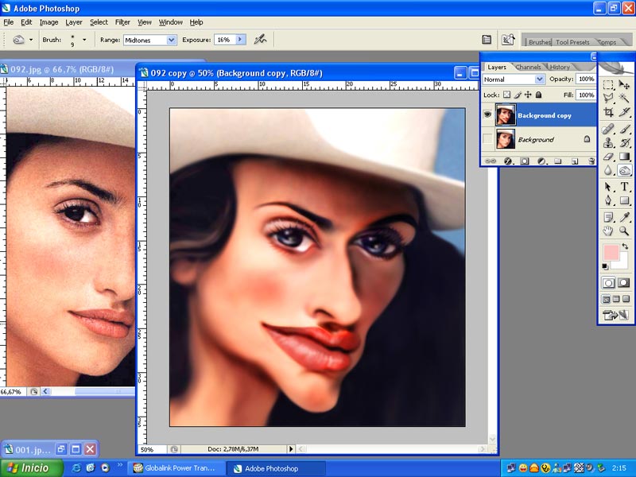636x477 pixels.
Task: Activate the Zoom magnifier tool
Action: (x=625, y=231)
